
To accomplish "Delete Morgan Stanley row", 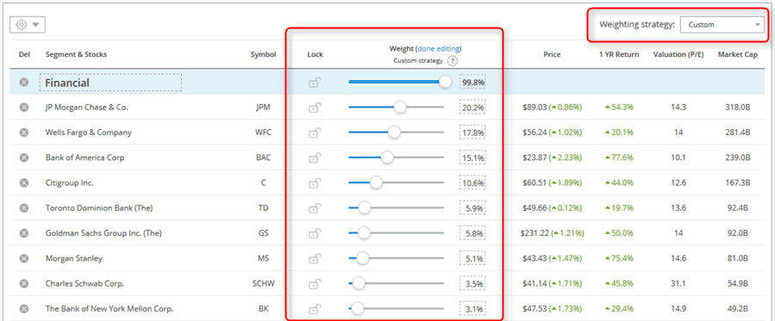I will tap(24, 258).
